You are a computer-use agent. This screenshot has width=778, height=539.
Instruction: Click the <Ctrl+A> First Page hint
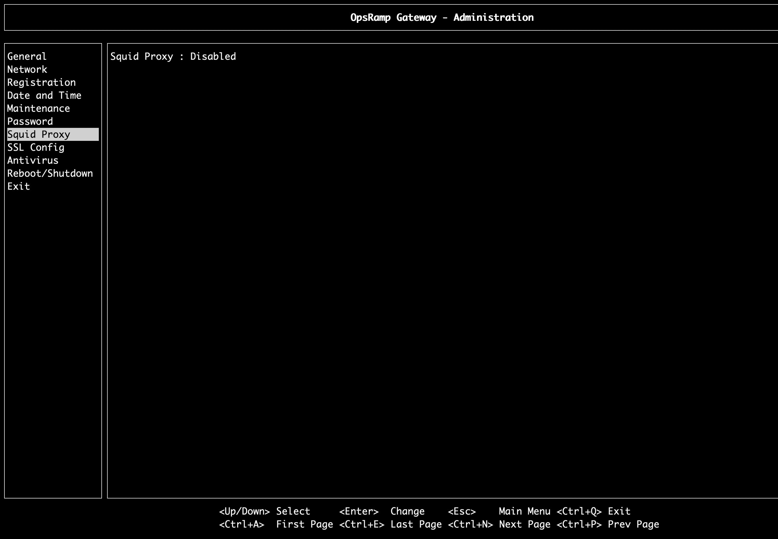[276, 524]
